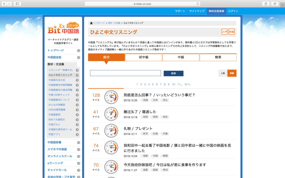Screen dimensions: 285x178
Task: Click the 法国 tag
Action: coord(145,100)
